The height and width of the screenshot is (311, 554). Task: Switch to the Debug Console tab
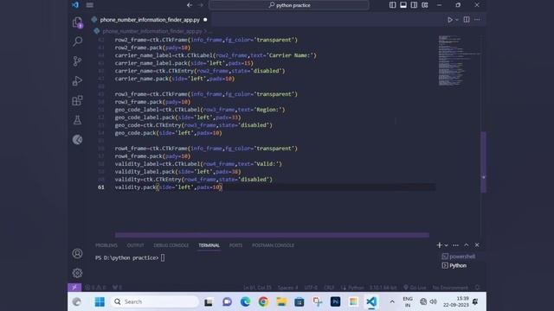[x=171, y=245]
